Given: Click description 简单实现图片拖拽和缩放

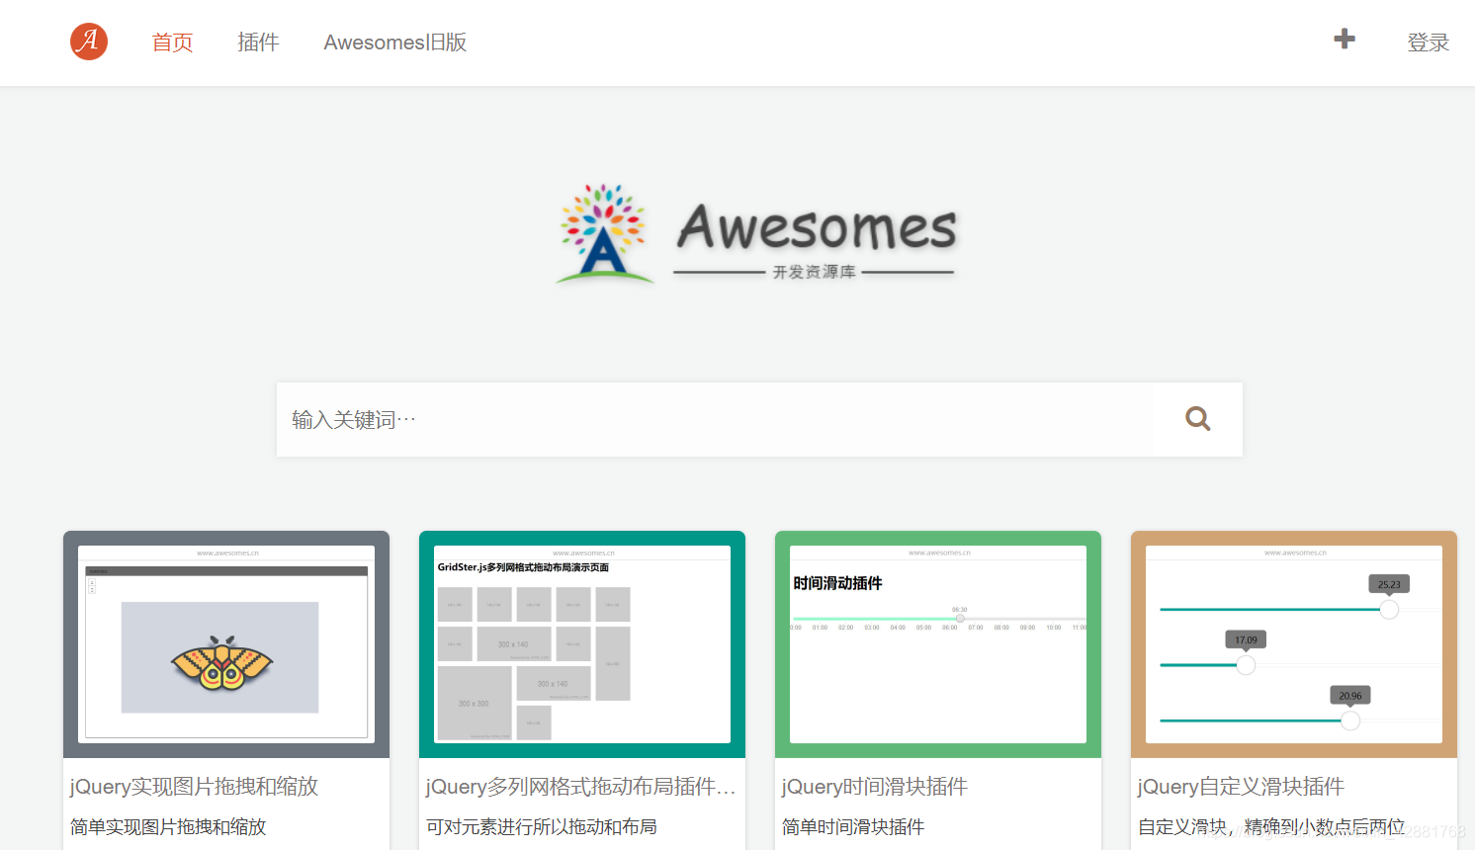Looking at the screenshot, I should [x=168, y=827].
